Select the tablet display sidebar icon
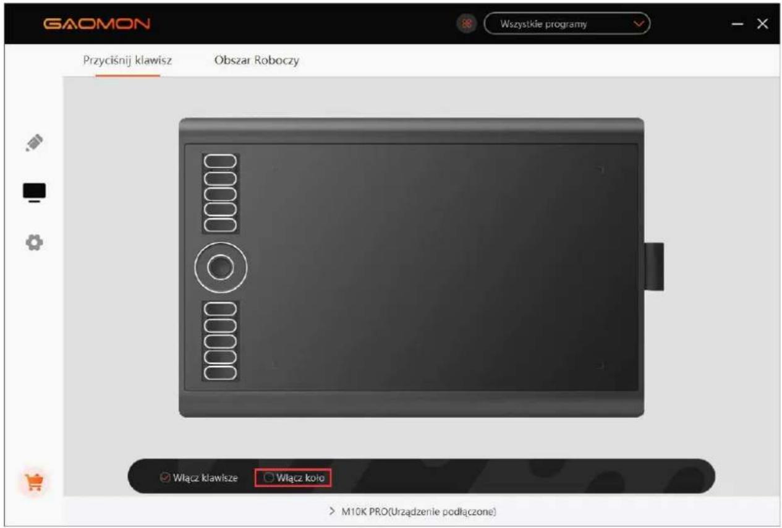The width and height of the screenshot is (782, 528). coord(35,192)
